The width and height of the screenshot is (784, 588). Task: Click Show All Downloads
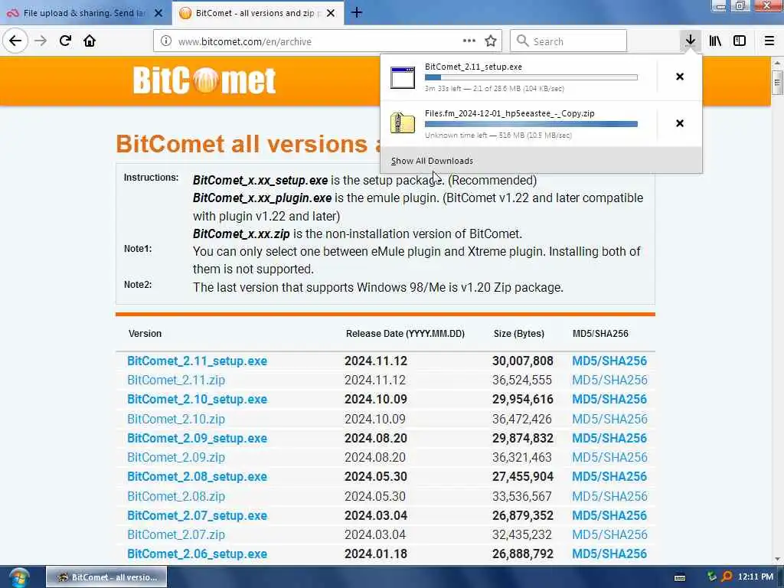coord(432,161)
